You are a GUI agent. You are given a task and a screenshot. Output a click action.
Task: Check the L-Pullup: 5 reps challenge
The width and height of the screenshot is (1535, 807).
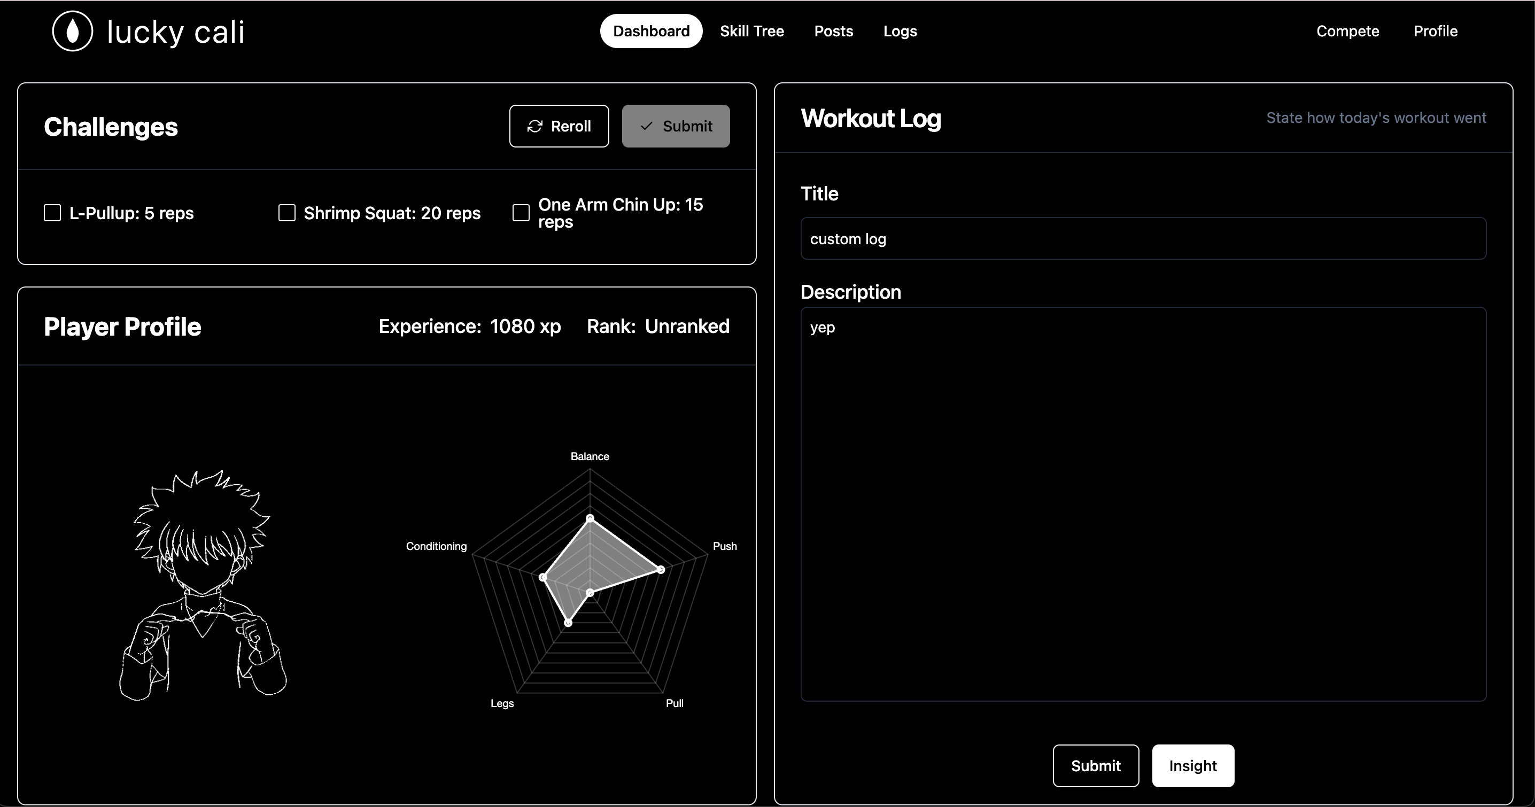[52, 213]
